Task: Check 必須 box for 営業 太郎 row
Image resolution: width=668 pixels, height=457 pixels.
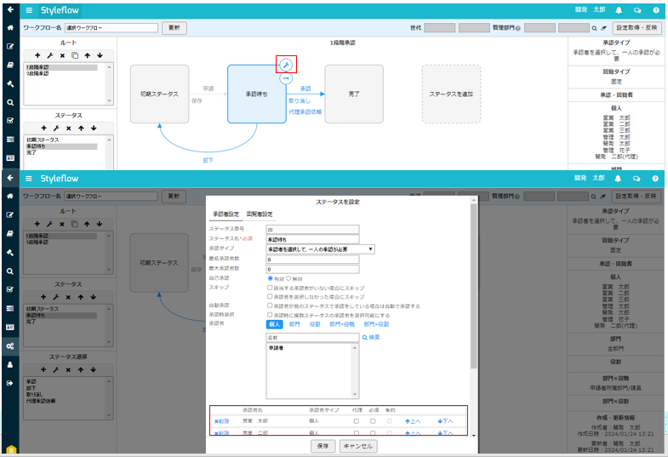Action: 373,421
